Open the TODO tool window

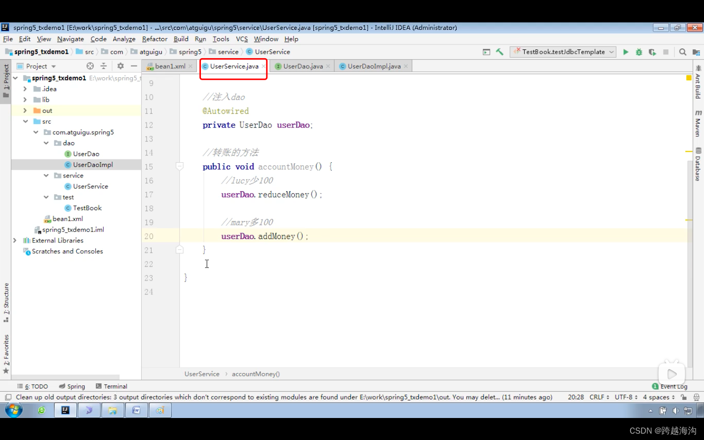[x=33, y=386]
